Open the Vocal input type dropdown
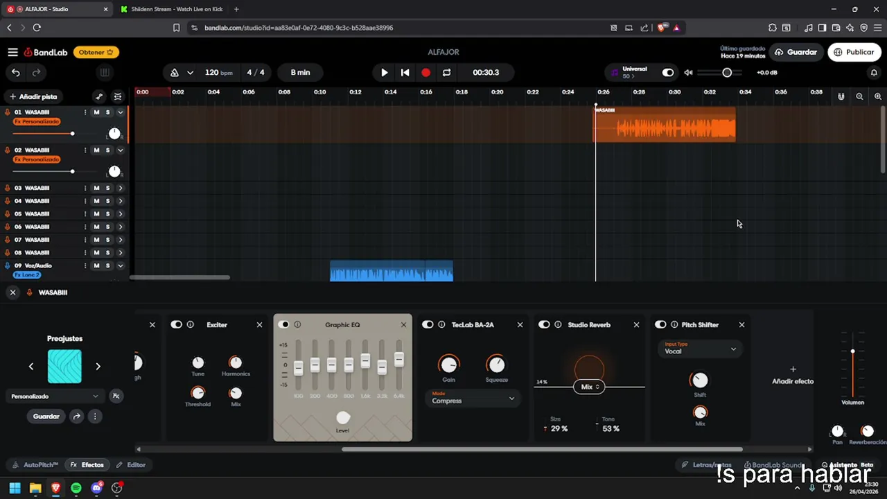Viewport: 887px width, 499px height. click(x=700, y=349)
